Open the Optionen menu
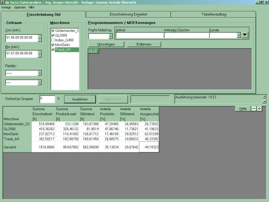This screenshot has width=269, height=202. click(20, 8)
